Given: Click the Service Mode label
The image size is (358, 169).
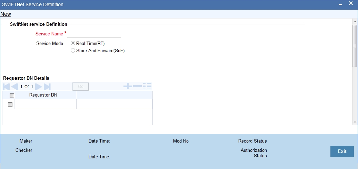Looking at the screenshot, I should (x=50, y=43).
